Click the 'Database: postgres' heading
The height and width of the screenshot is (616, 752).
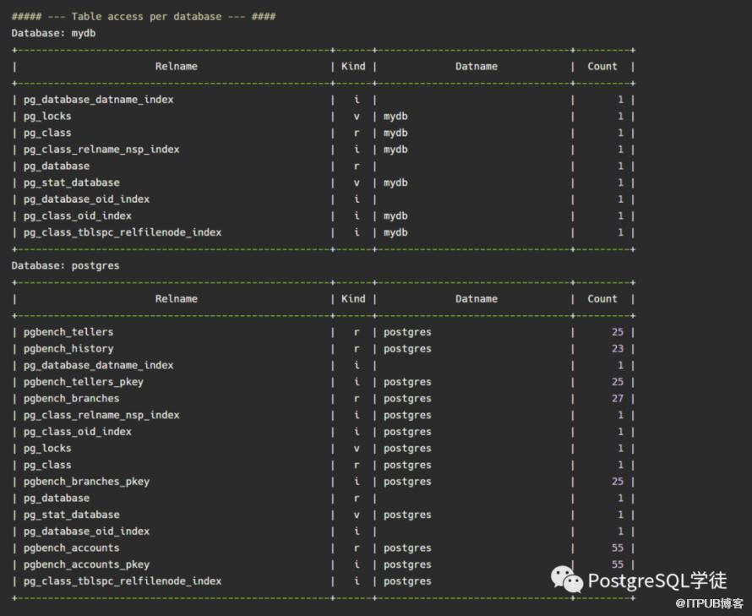point(65,265)
